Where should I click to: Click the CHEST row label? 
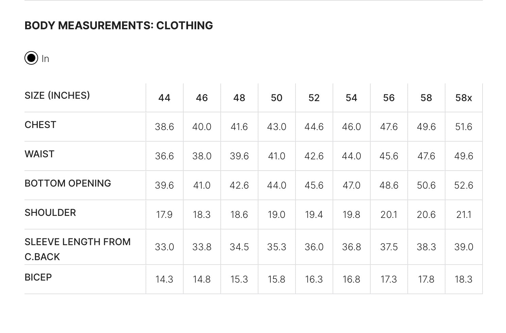[x=40, y=125]
